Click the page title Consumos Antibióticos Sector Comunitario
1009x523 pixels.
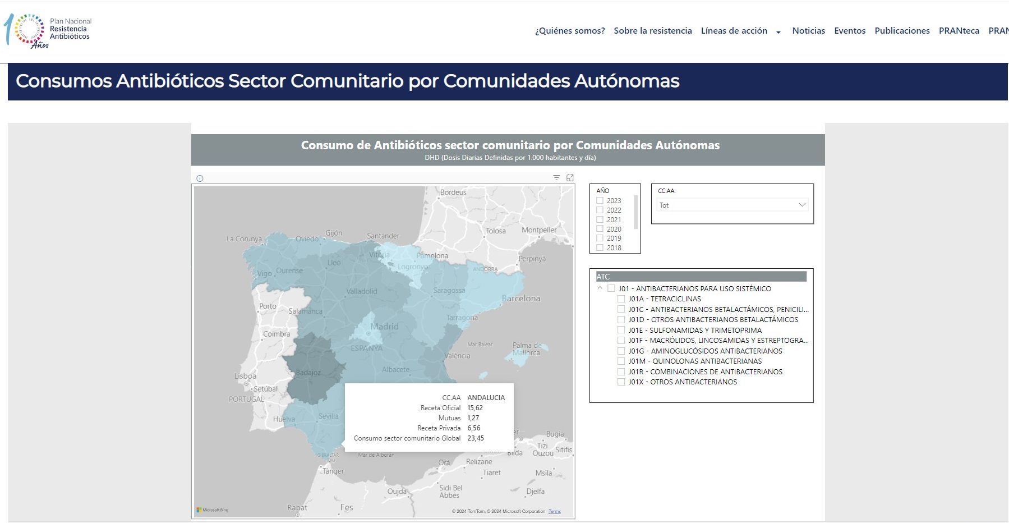click(x=347, y=81)
